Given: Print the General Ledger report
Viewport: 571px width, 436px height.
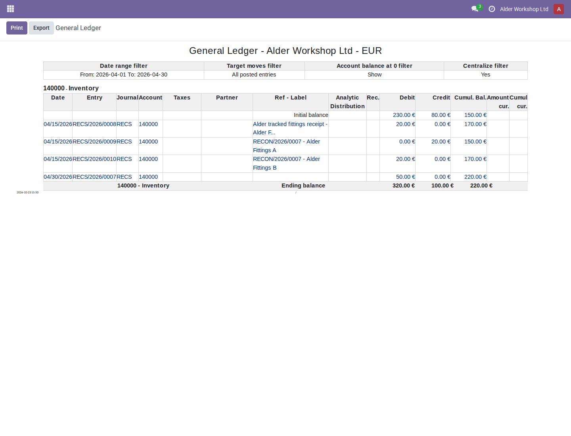Looking at the screenshot, I should [x=17, y=28].
